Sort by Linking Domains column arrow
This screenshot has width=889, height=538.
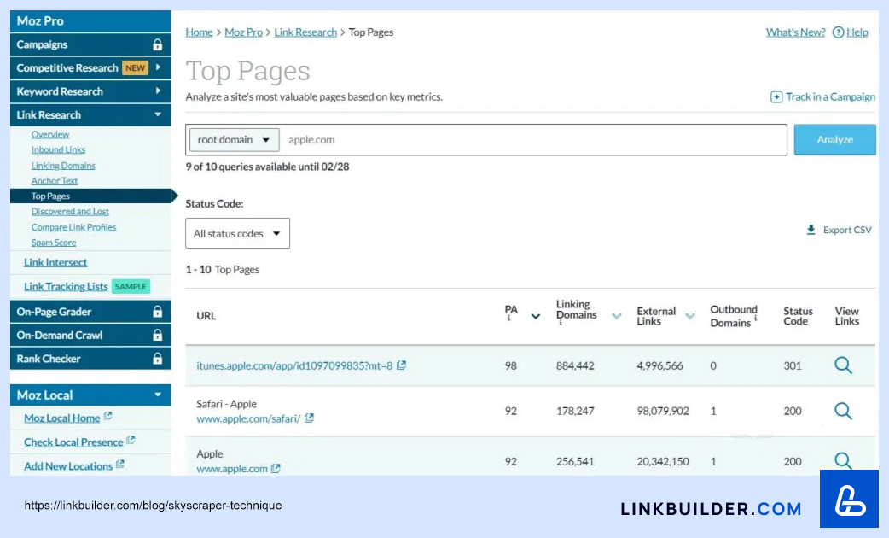click(617, 316)
